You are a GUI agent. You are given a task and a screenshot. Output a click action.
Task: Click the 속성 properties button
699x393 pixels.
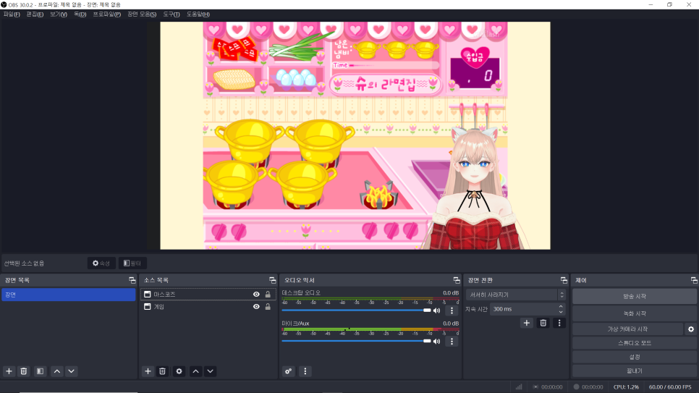[101, 263]
